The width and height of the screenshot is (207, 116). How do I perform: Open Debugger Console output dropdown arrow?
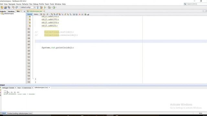pos(15,88)
